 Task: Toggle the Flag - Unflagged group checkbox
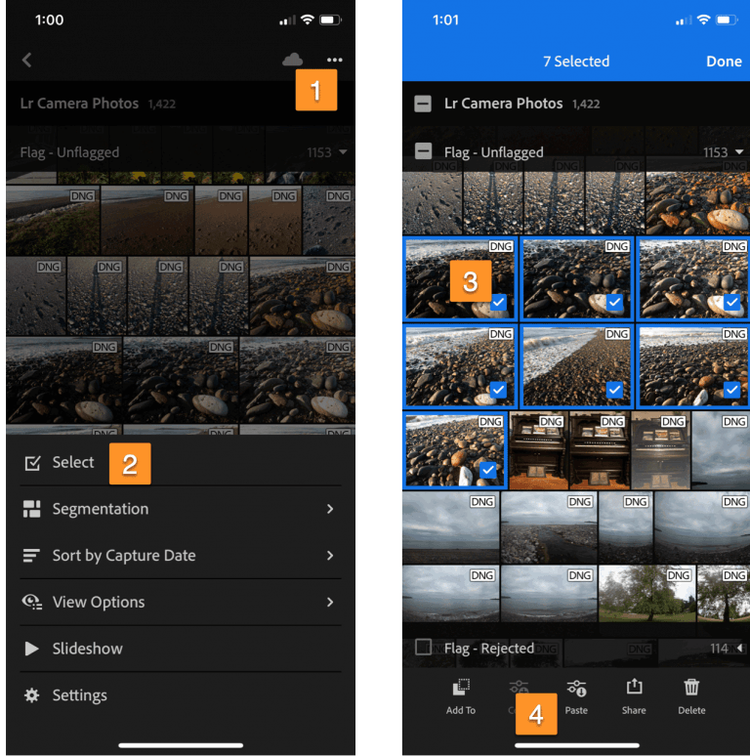423,152
